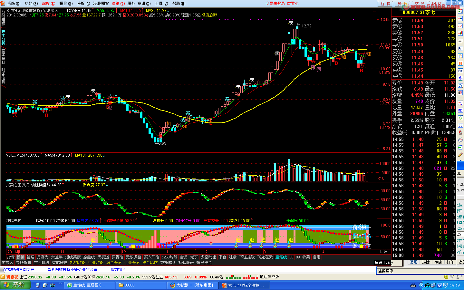Click the 交易 button at top right
The image size is (464, 290).
(x=420, y=4)
